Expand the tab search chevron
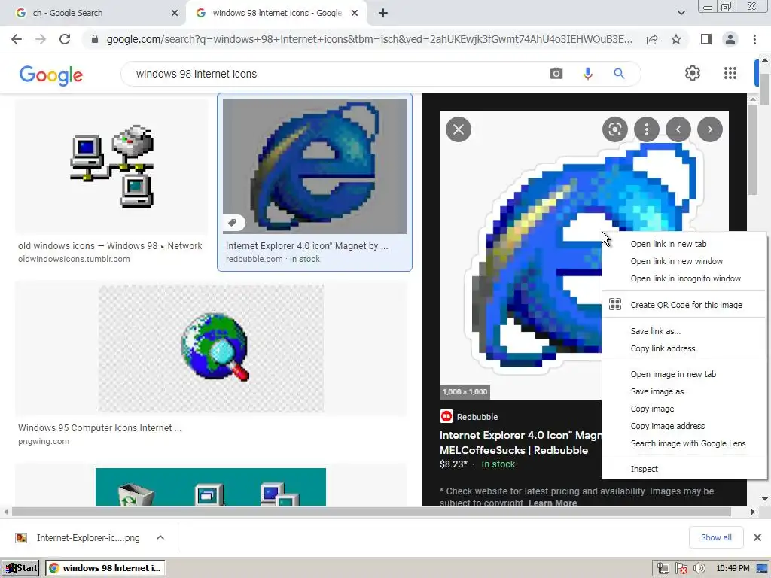 [x=681, y=13]
